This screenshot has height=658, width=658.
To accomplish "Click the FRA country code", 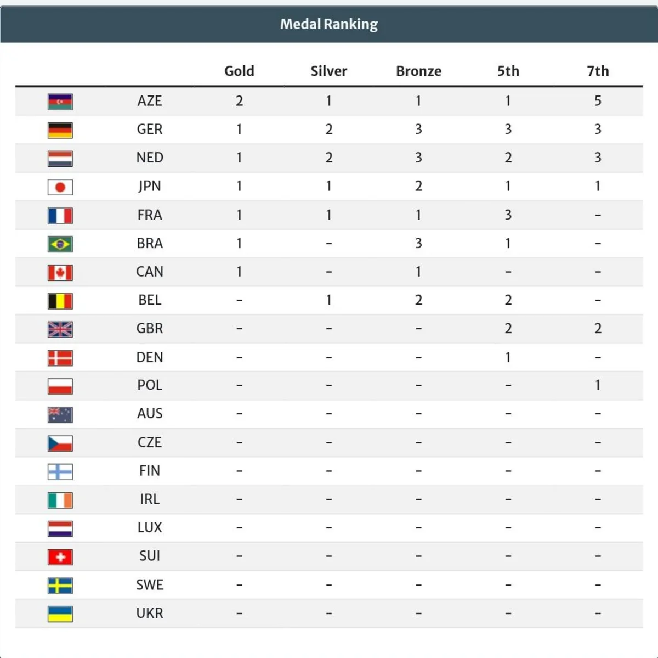I will coord(150,215).
